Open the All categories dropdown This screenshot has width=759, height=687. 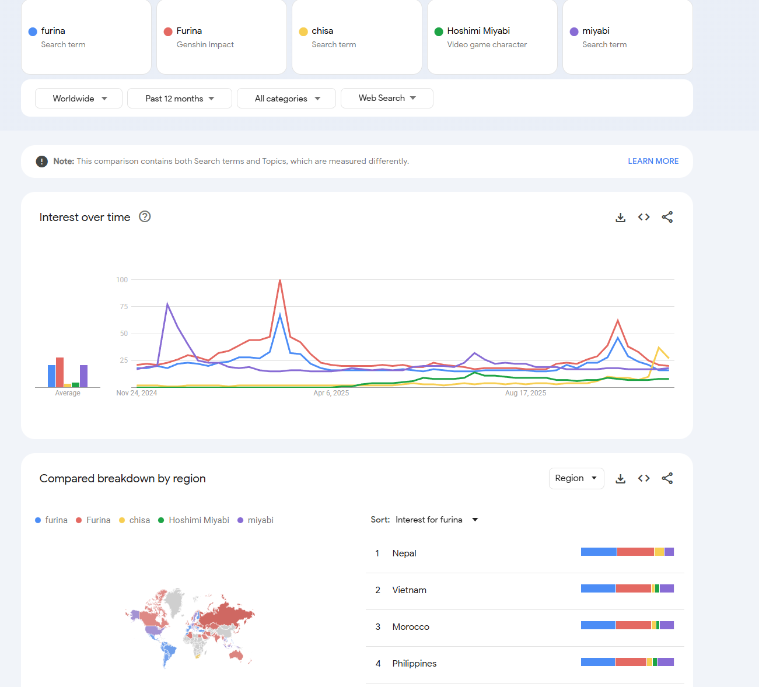click(x=286, y=99)
